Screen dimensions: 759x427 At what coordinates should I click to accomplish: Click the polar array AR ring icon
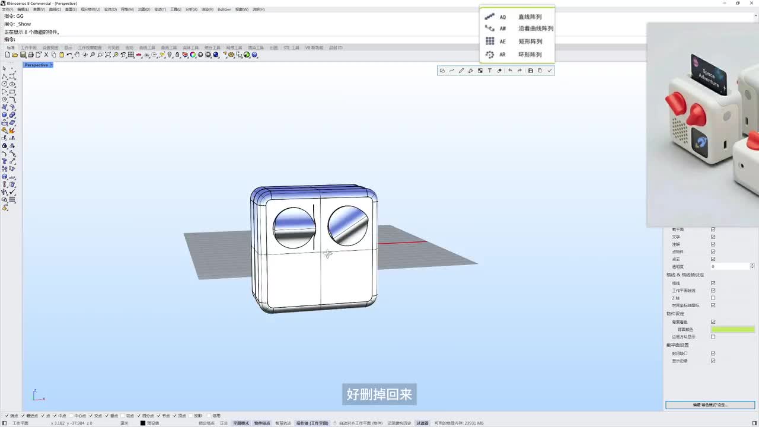[490, 55]
